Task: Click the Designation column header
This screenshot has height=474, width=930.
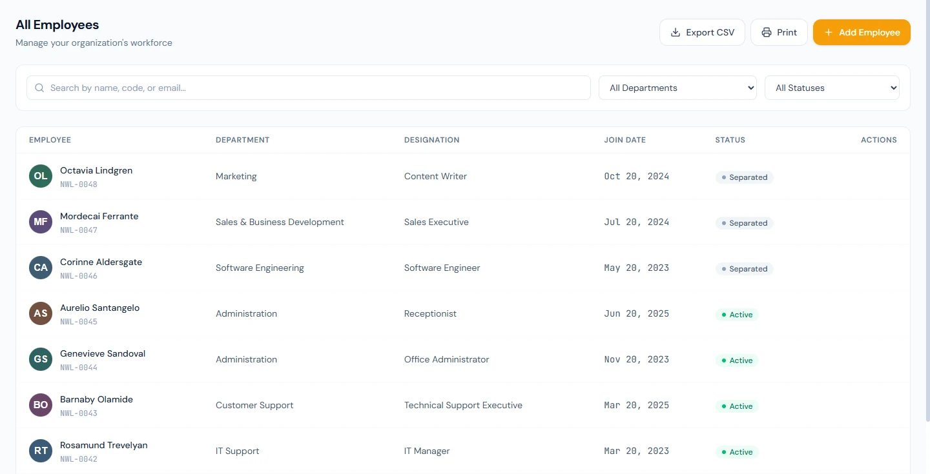Action: coord(431,140)
